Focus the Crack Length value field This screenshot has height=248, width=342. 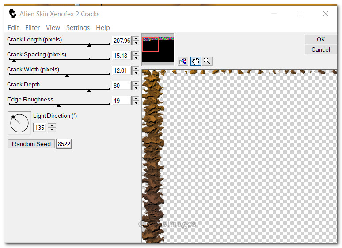pyautogui.click(x=122, y=41)
